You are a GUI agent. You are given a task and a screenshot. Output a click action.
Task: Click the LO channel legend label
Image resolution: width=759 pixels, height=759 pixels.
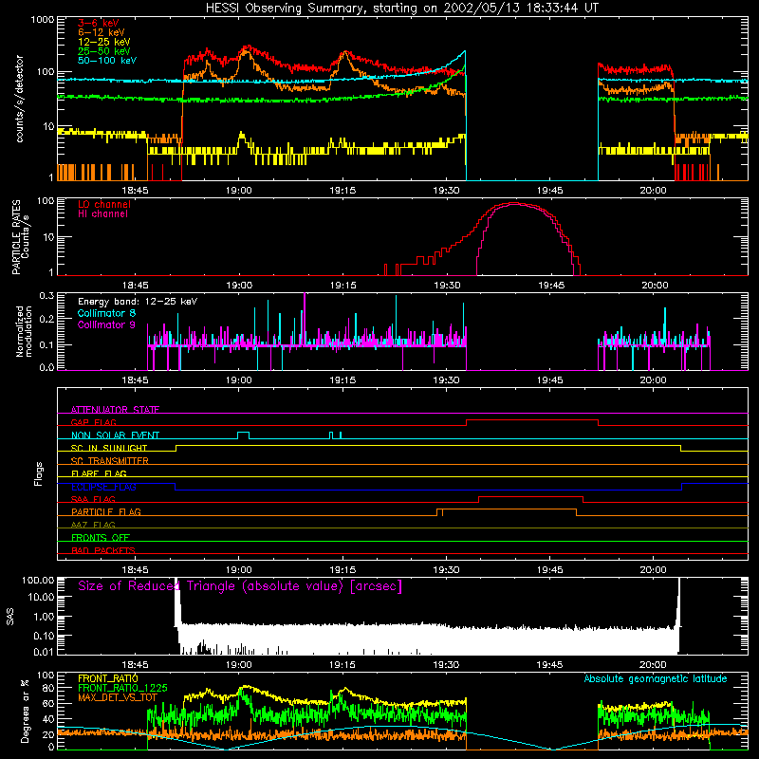point(104,204)
